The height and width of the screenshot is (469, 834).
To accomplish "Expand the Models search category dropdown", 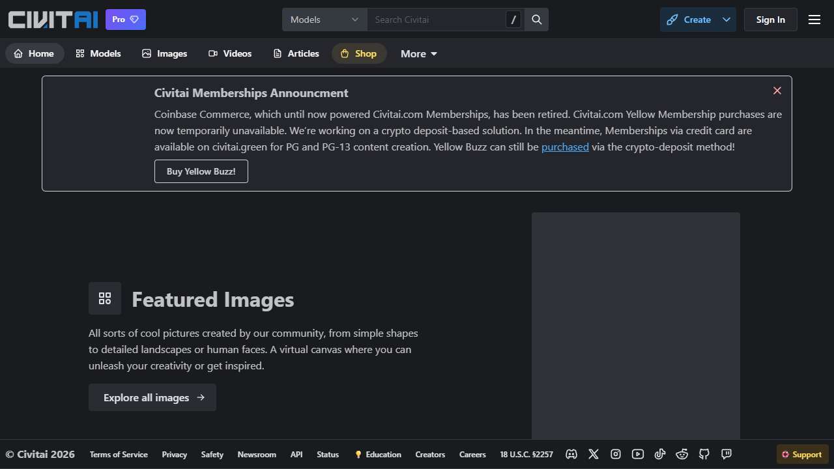I will [324, 20].
